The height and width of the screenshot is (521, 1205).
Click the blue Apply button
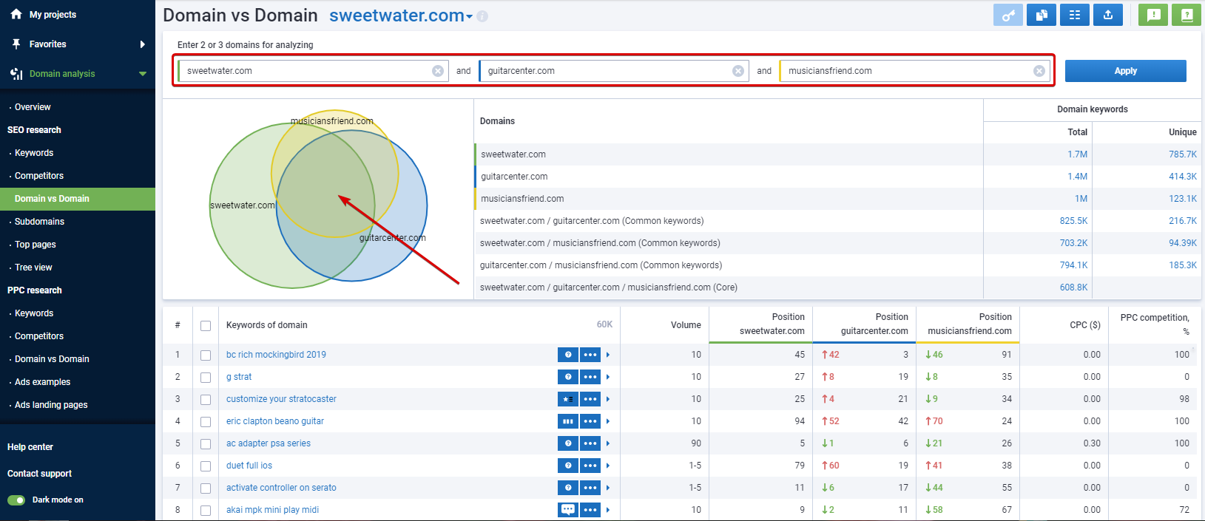[1125, 71]
